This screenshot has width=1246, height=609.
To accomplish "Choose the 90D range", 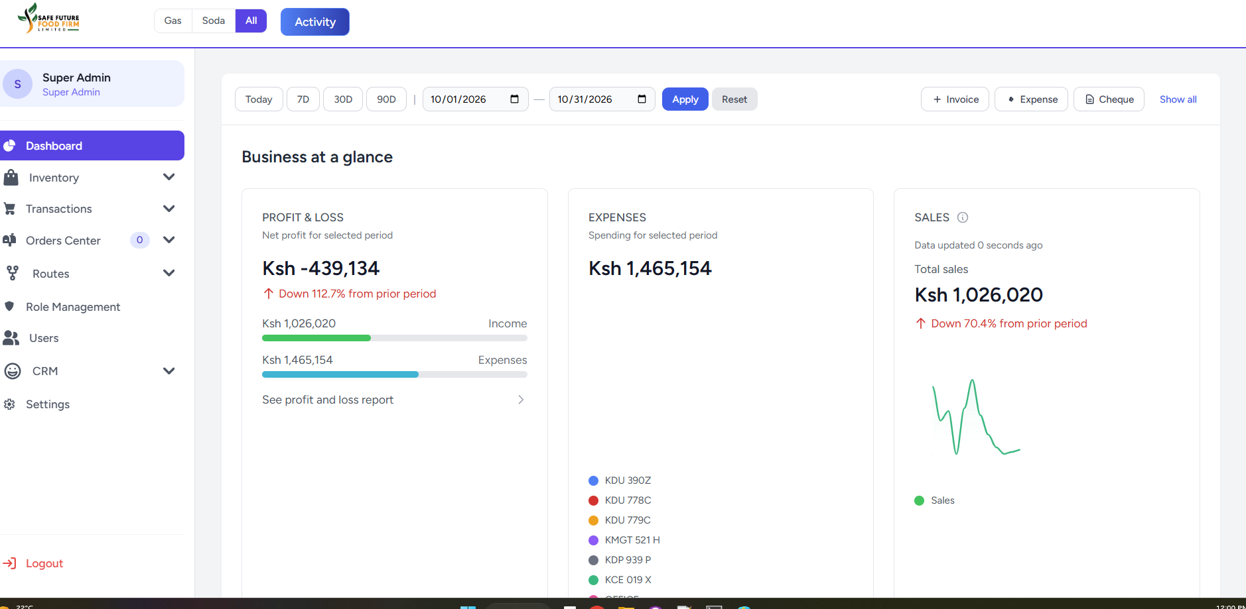I will click(x=387, y=99).
